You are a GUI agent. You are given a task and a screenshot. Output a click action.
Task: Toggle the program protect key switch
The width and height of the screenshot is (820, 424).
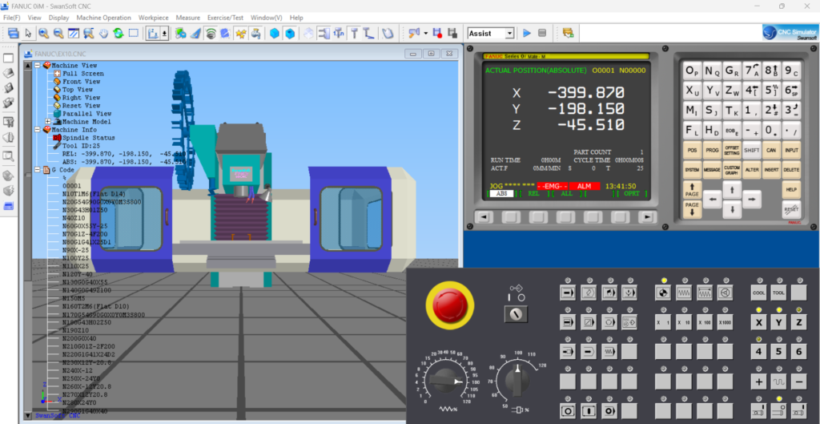tap(517, 313)
